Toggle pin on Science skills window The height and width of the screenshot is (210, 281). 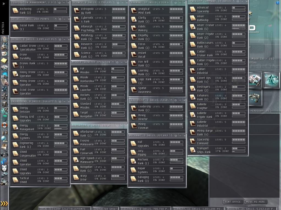point(114,2)
